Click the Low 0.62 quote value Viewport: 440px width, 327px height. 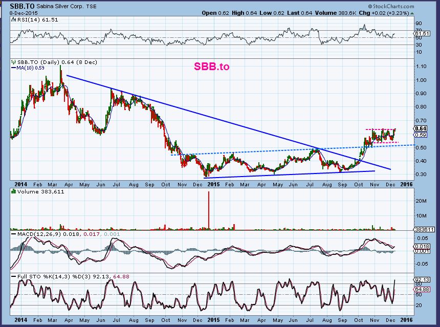click(x=272, y=13)
